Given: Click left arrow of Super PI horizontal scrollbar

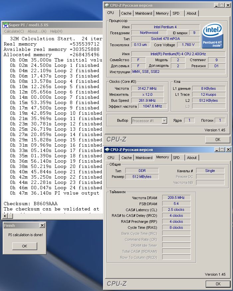Looking at the screenshot, I should pyautogui.click(x=5, y=216).
